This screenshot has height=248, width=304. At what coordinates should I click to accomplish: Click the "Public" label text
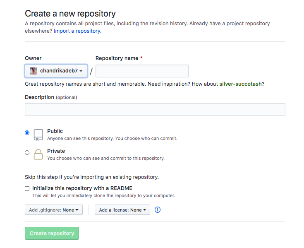click(55, 131)
